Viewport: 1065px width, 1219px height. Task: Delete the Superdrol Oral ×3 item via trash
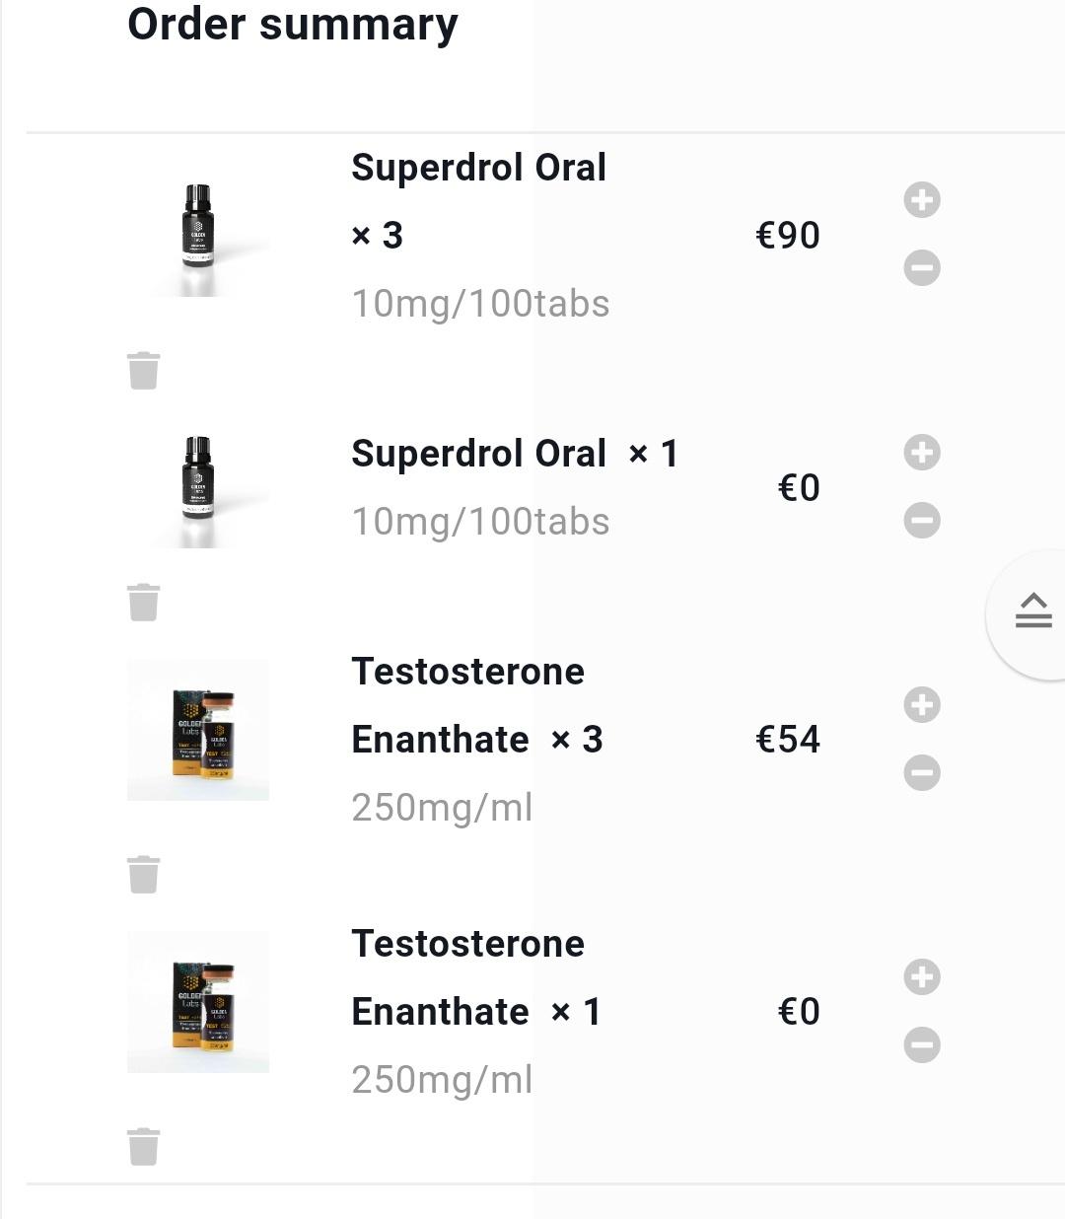click(144, 371)
